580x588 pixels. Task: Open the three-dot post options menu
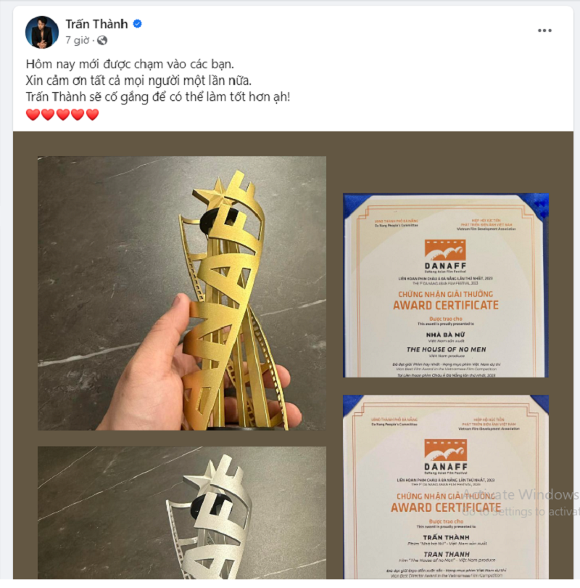(544, 30)
